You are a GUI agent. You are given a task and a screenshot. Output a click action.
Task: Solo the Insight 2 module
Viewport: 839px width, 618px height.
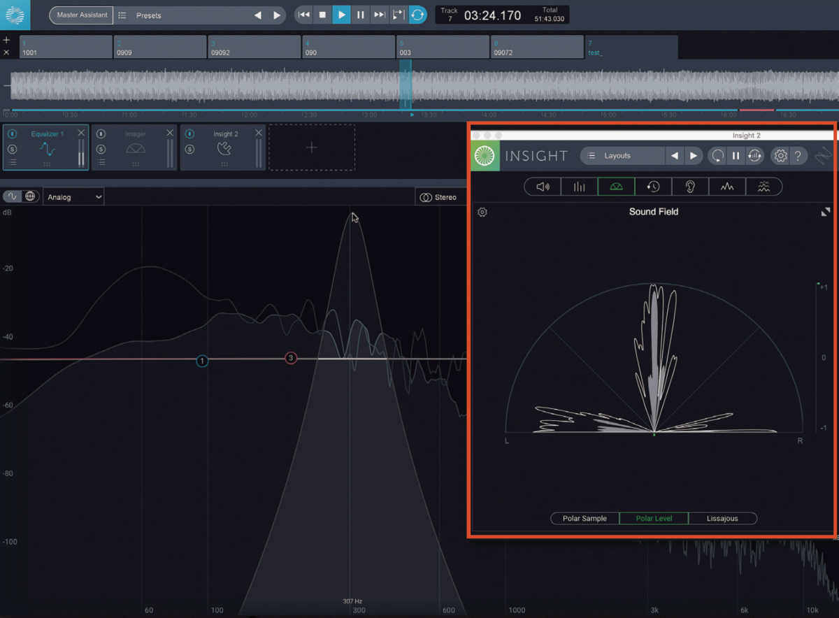[x=190, y=149]
